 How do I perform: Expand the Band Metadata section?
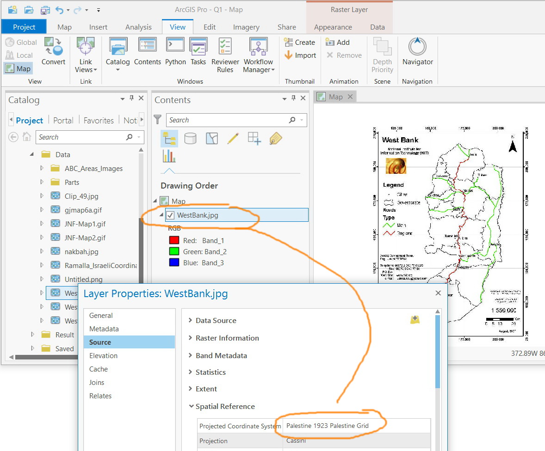[x=191, y=355]
